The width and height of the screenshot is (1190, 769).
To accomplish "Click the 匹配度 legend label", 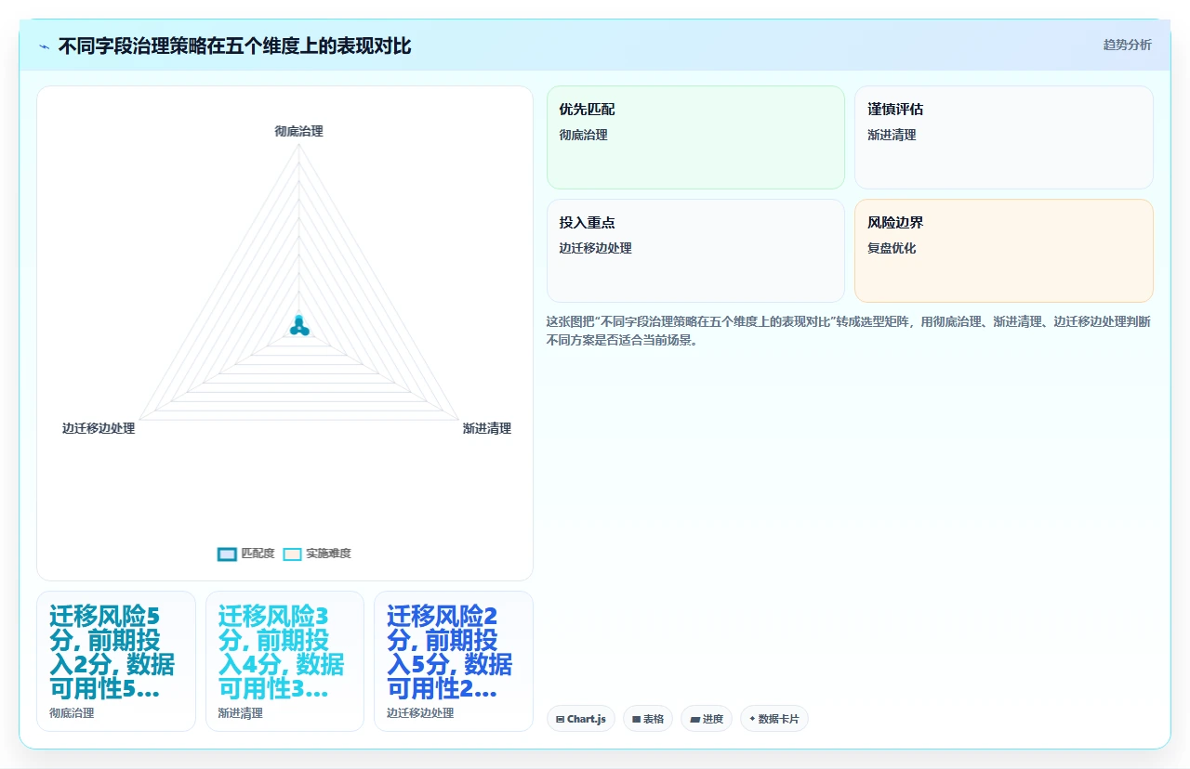I will coord(258,554).
